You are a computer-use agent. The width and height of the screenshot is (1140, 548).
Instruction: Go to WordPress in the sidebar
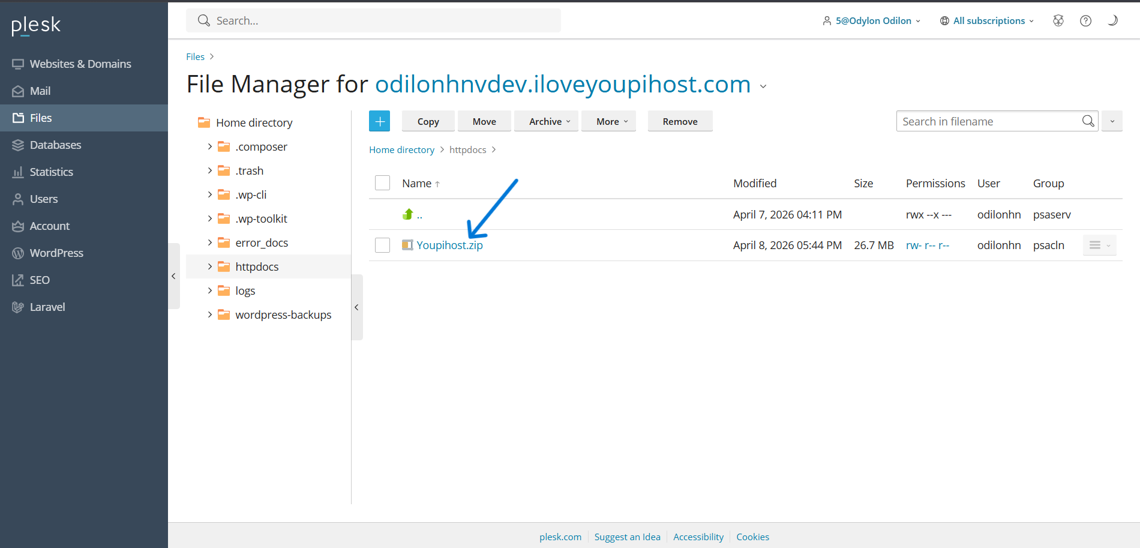pyautogui.click(x=56, y=253)
